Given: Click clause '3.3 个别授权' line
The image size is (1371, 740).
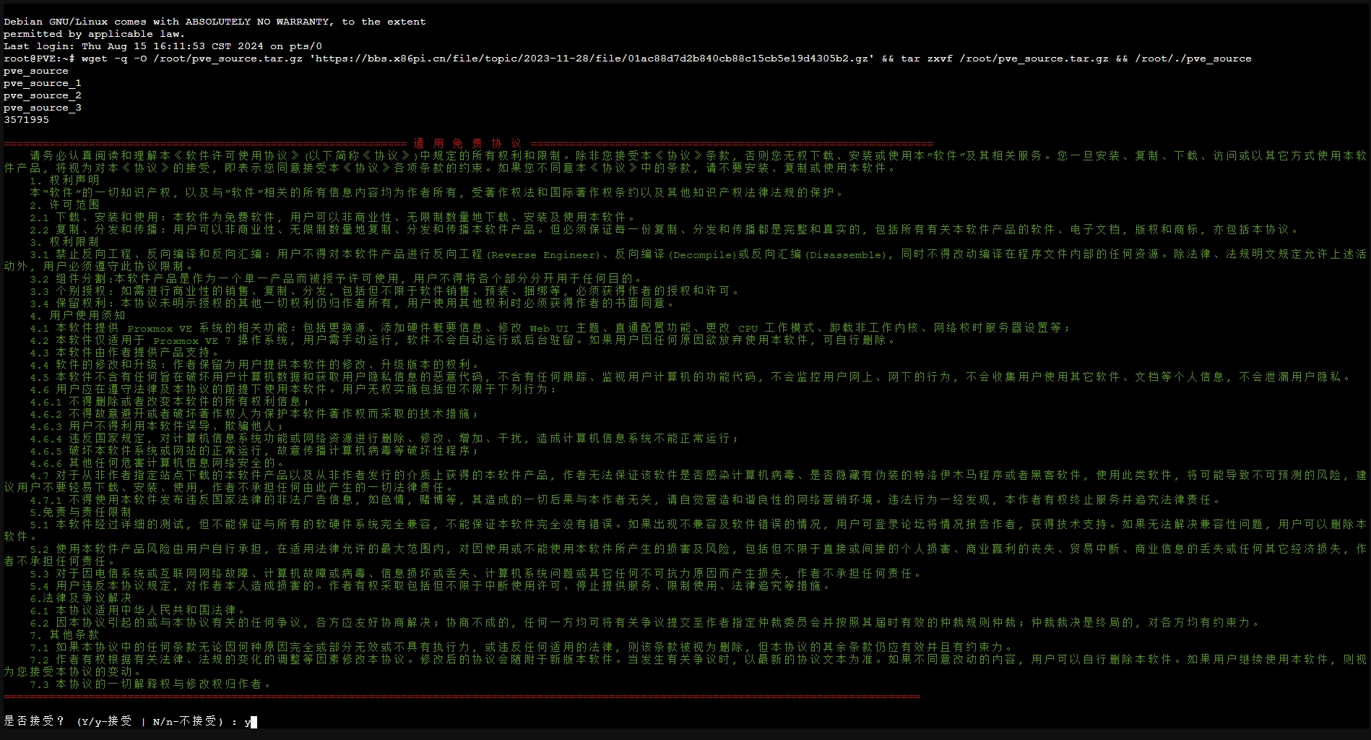Looking at the screenshot, I should pyautogui.click(x=385, y=291).
